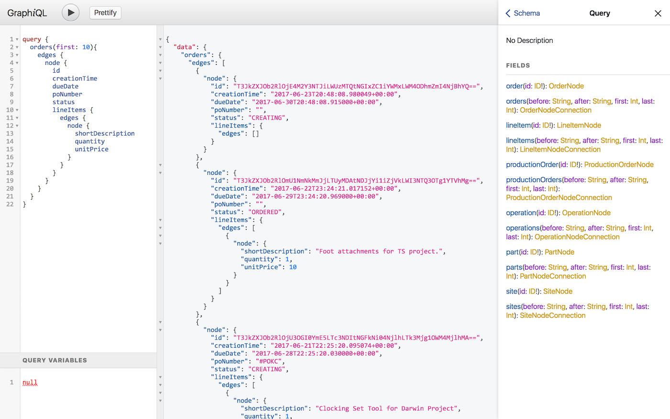Collapse the query block with line 1 fold arrow
This screenshot has height=419, width=670.
tap(17, 39)
